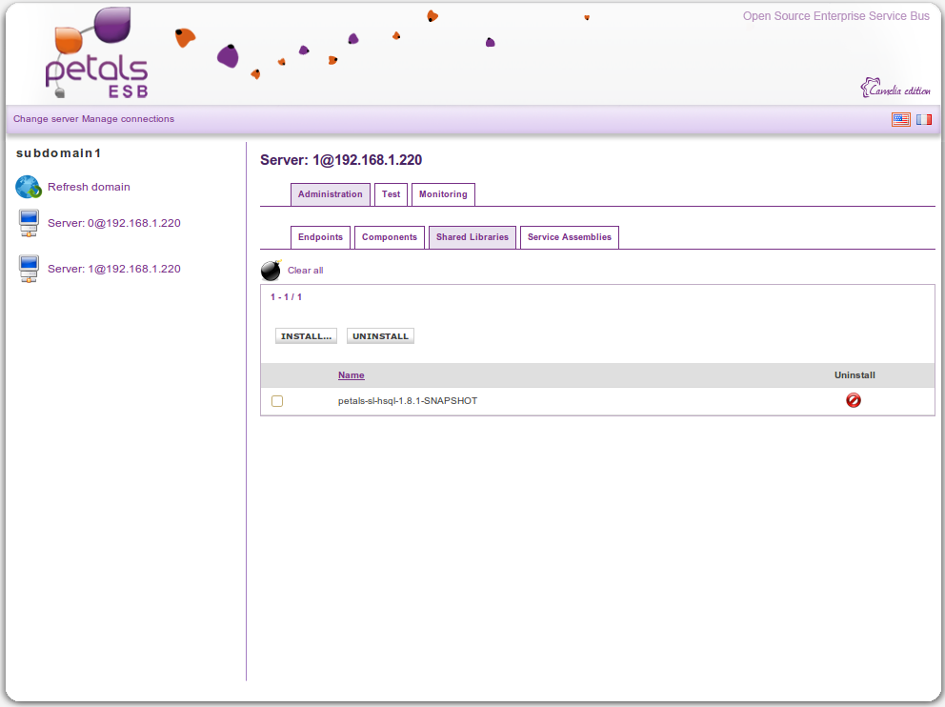Click the Change server link

[x=46, y=119]
